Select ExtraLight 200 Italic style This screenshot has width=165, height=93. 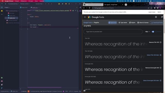(x=152, y=81)
